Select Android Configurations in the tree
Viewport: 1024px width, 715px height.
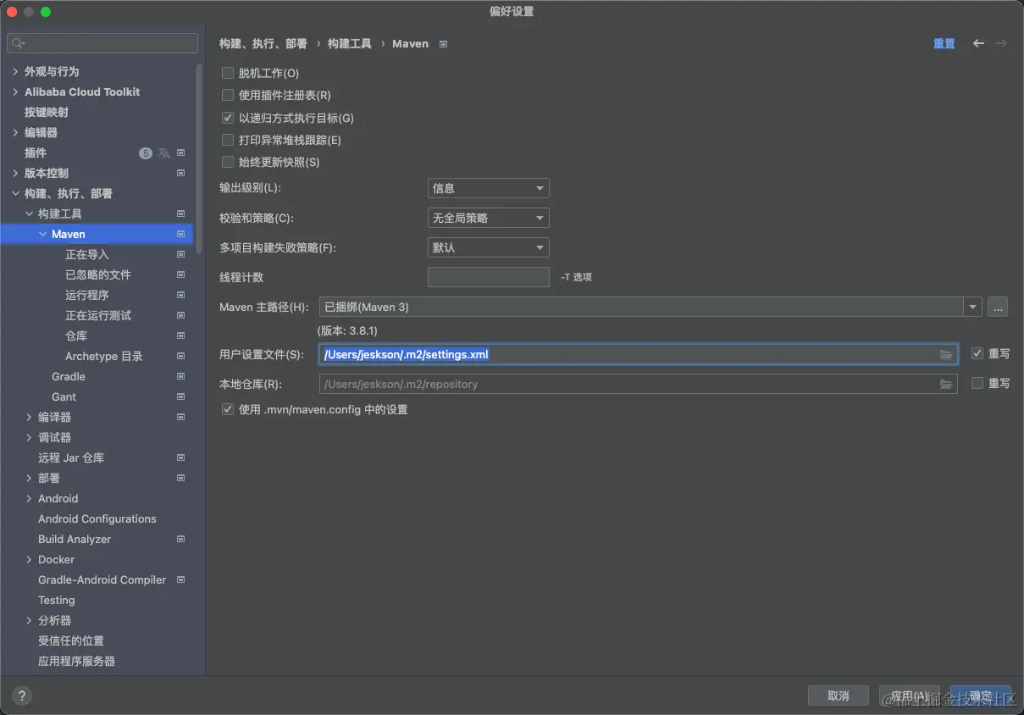click(x=97, y=519)
